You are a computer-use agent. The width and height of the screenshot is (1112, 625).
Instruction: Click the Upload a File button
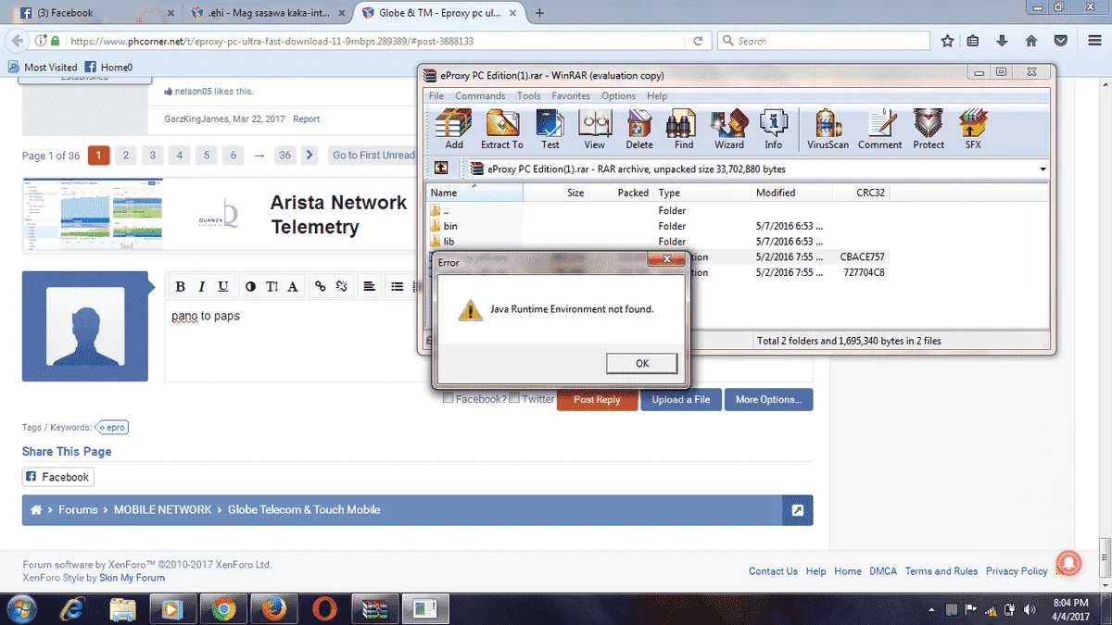pos(681,399)
